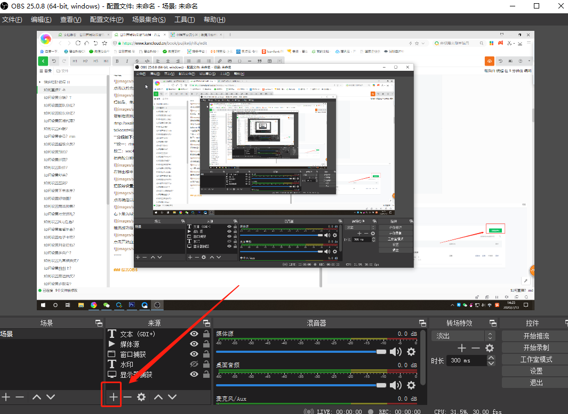
Task: Select 文本 (GDI+) source row
Action: coord(158,334)
